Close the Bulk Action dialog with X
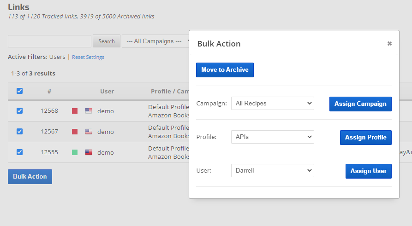412x226 pixels. click(x=389, y=44)
